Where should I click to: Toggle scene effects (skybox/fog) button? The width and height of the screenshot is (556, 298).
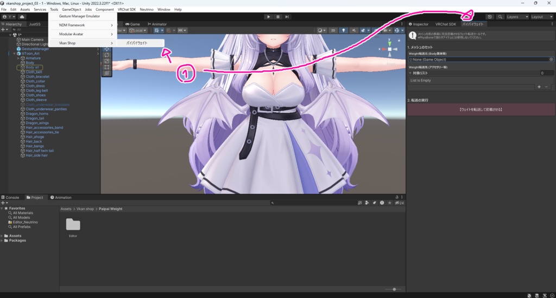(x=364, y=30)
